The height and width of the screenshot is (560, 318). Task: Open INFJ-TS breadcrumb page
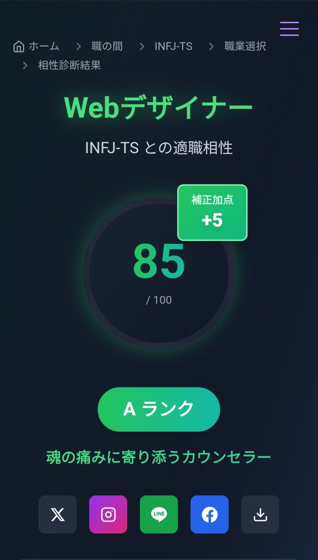173,46
